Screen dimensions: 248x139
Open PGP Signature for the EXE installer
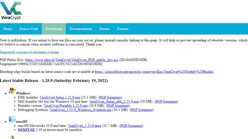point(110,97)
